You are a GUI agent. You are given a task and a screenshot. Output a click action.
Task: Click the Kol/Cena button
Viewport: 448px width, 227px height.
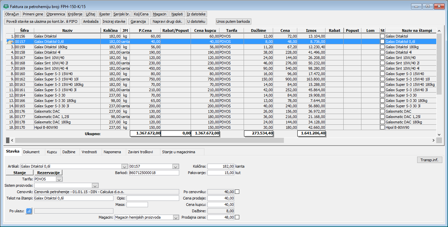pos(141,14)
